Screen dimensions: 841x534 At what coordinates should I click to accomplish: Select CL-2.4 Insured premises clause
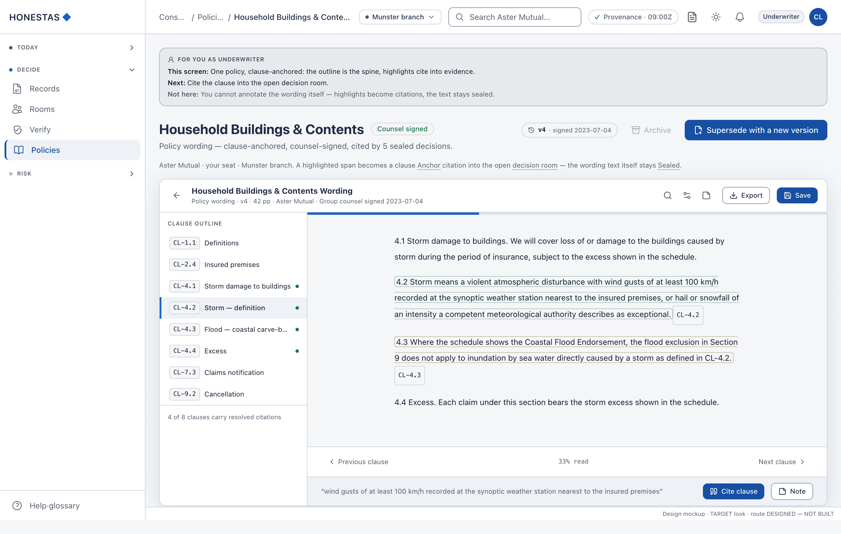(233, 264)
